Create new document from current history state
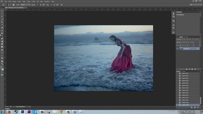This screenshot has width=203, height=114. [x=192, y=107]
